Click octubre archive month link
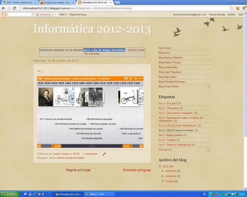Image resolution: width=247 pixels, height=197 pixels. click(x=170, y=181)
